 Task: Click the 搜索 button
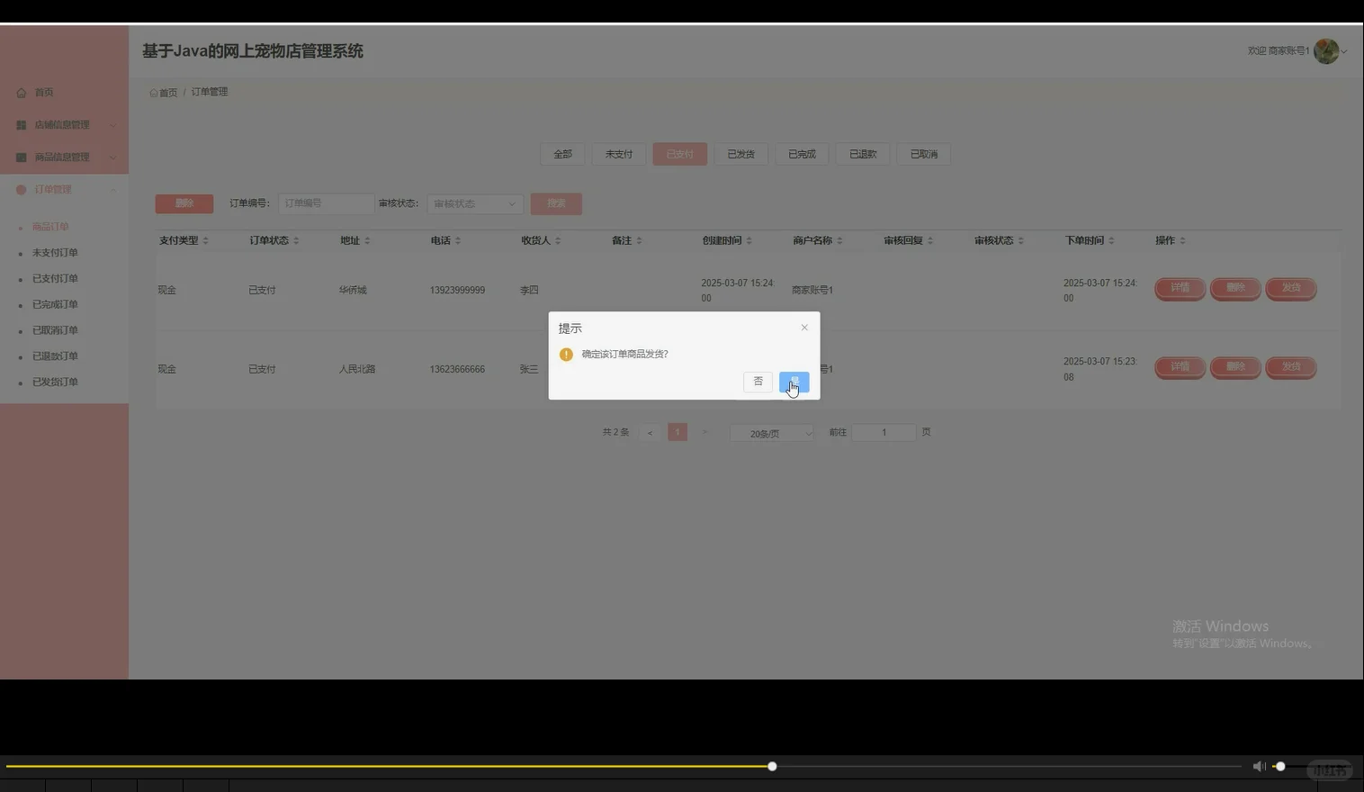coord(557,204)
